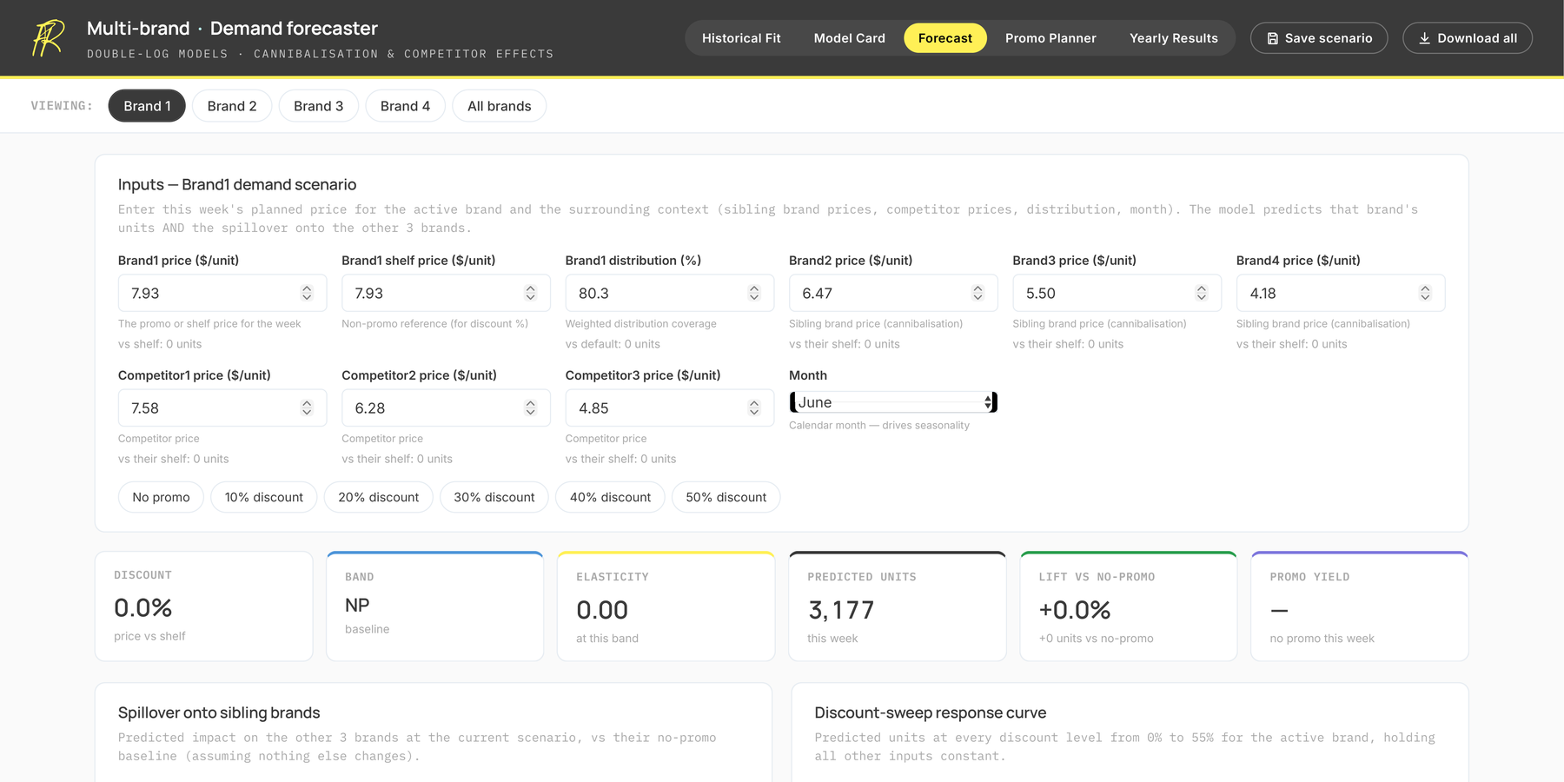Screen dimensions: 1564x782
Task: Click 'Weighted distribution coverage' hint text
Action: pyautogui.click(x=641, y=323)
